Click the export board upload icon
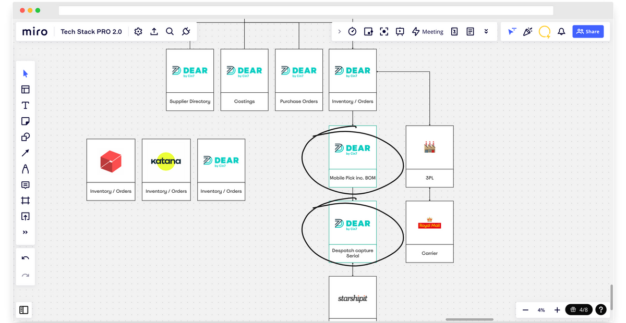626x323 pixels. (154, 31)
